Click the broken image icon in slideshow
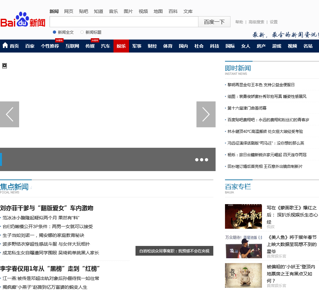The height and width of the screenshot is (290, 319). click(x=5, y=66)
